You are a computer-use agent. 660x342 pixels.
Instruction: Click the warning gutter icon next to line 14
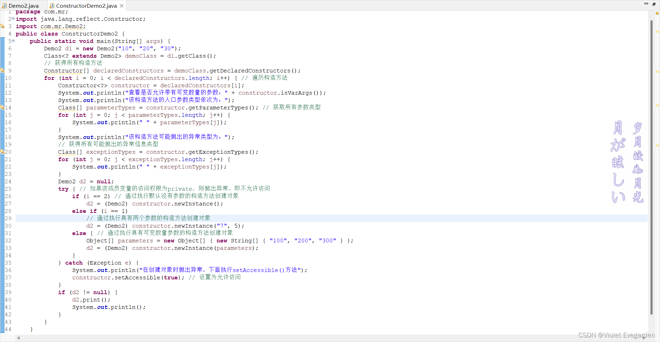3,108
